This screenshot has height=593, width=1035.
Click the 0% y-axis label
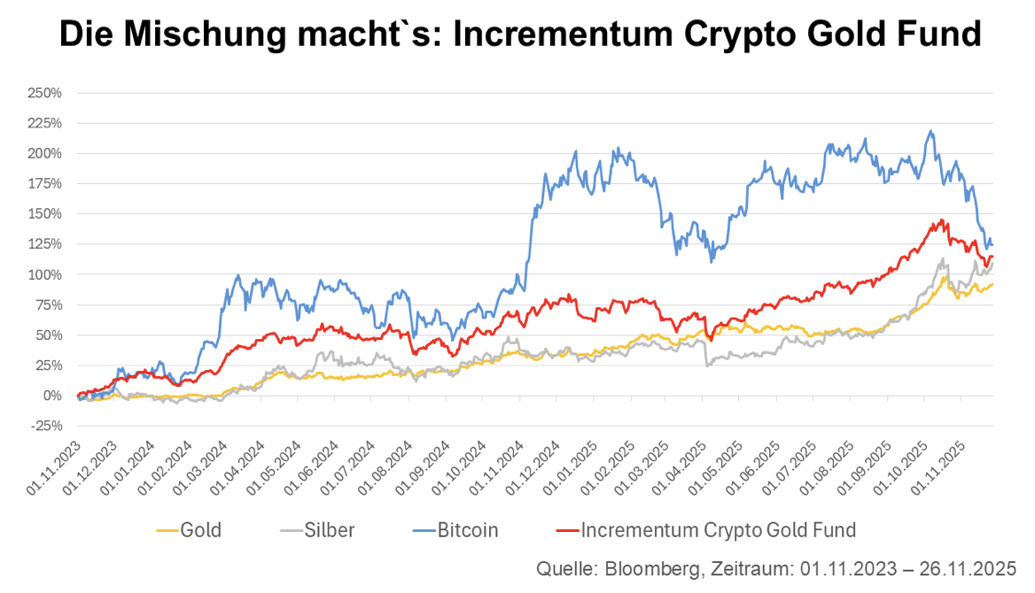[52, 396]
